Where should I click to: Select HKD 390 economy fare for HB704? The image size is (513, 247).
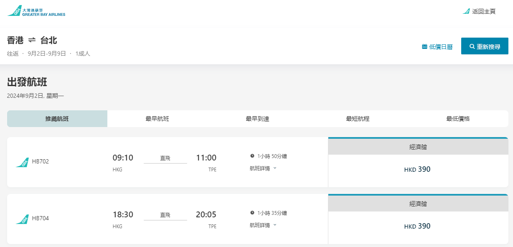[x=418, y=227]
